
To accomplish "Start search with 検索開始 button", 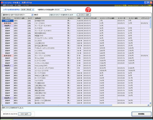I will [x=142, y=114].
